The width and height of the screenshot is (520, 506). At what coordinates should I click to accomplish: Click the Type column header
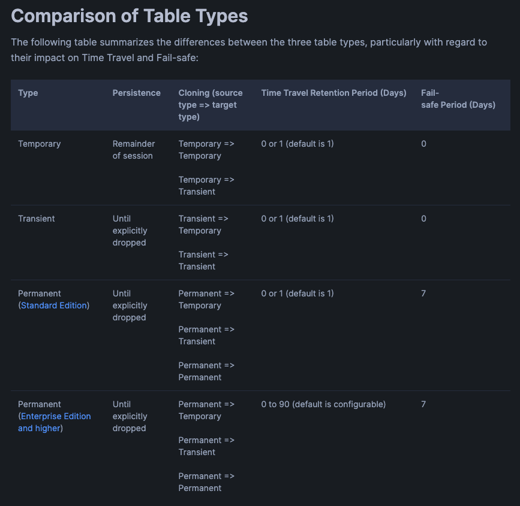click(28, 93)
